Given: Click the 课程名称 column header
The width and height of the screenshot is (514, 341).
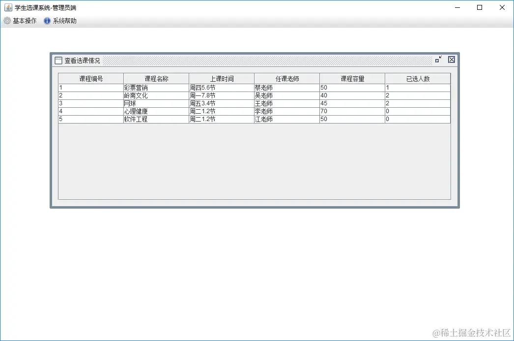Looking at the screenshot, I should pyautogui.click(x=156, y=79).
